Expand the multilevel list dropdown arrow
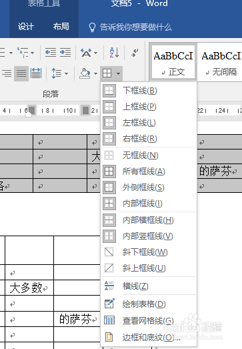The width and height of the screenshot is (242, 349). (33, 53)
